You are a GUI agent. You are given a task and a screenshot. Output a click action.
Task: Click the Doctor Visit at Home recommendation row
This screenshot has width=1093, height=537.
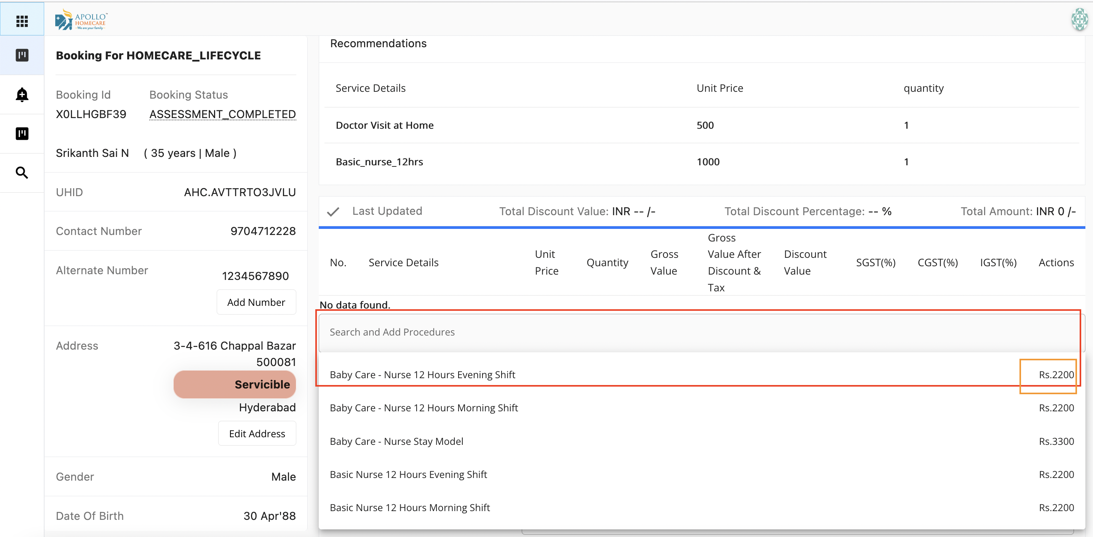[384, 125]
